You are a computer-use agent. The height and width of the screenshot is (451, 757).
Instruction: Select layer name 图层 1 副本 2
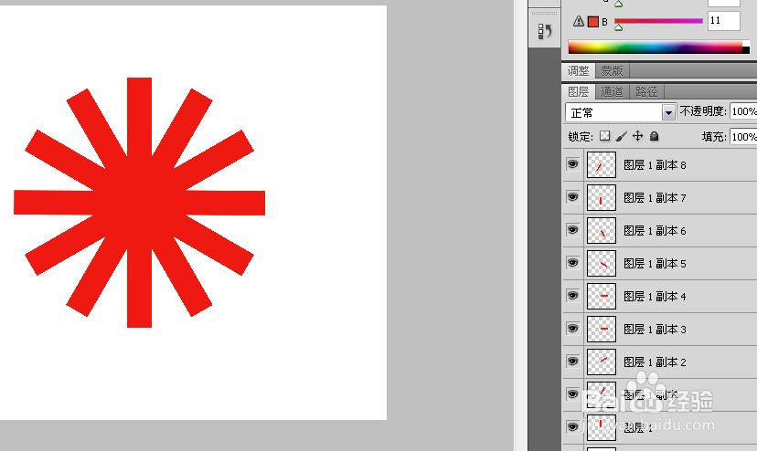click(x=655, y=362)
